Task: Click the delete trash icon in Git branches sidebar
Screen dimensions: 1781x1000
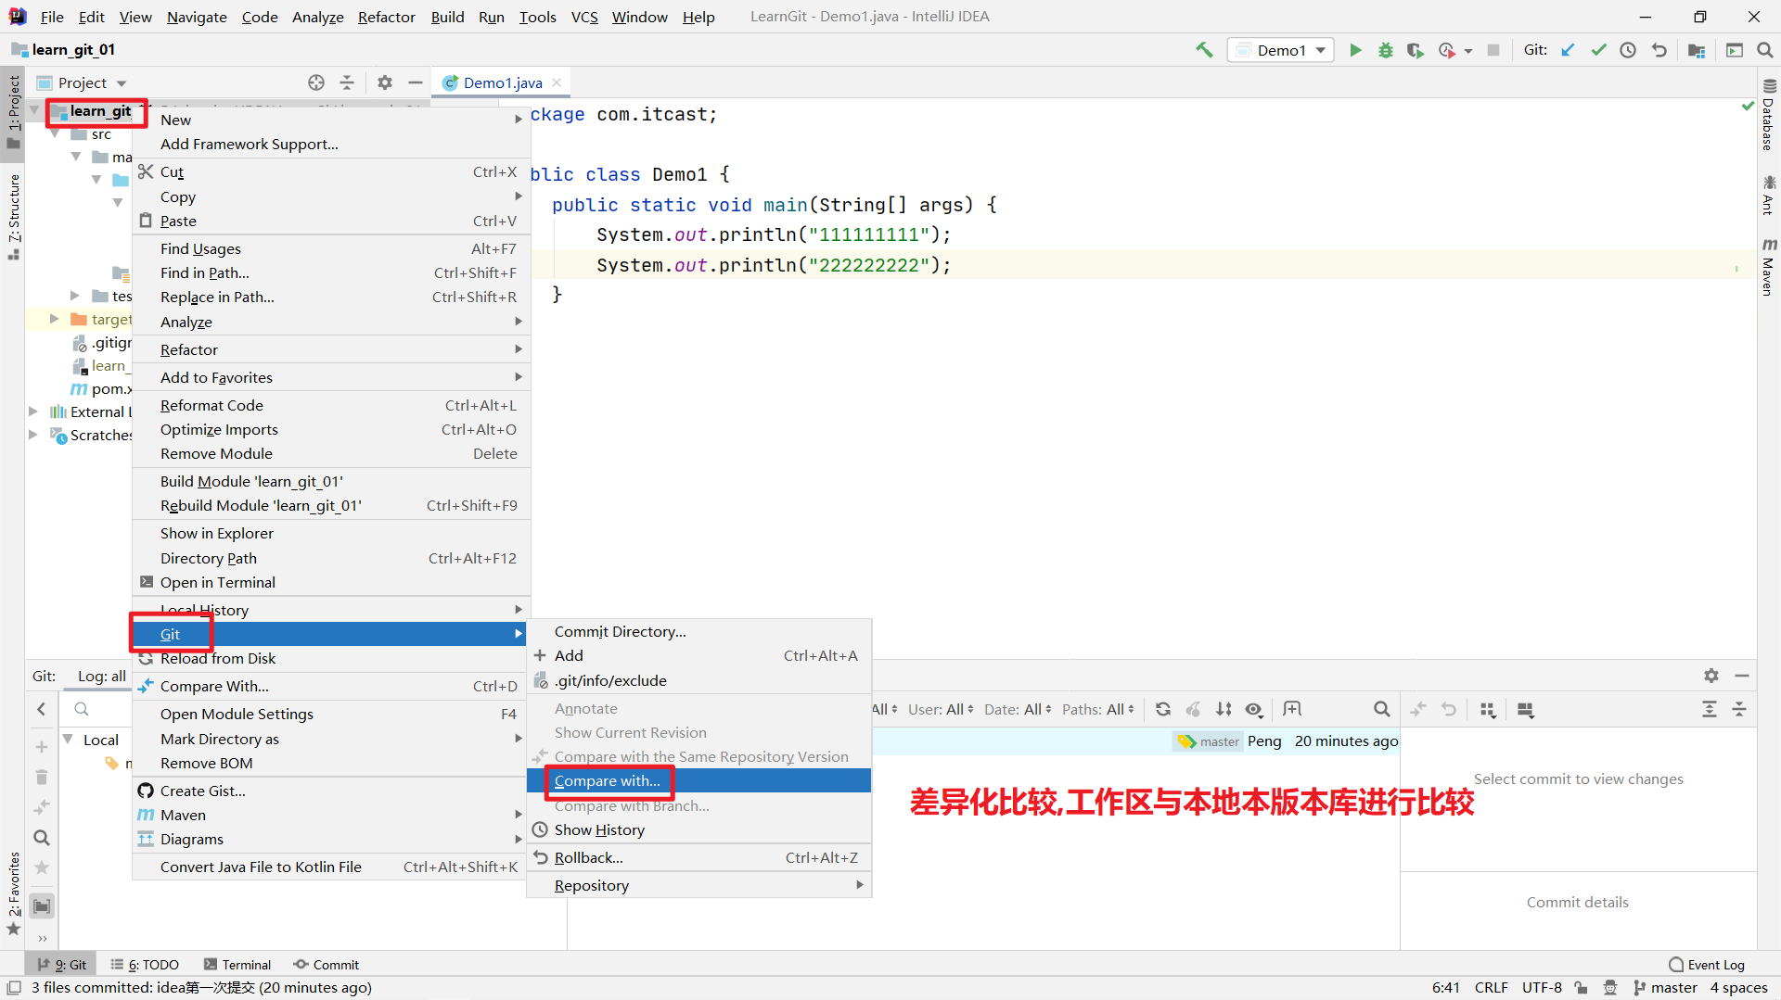Action: 42,777
